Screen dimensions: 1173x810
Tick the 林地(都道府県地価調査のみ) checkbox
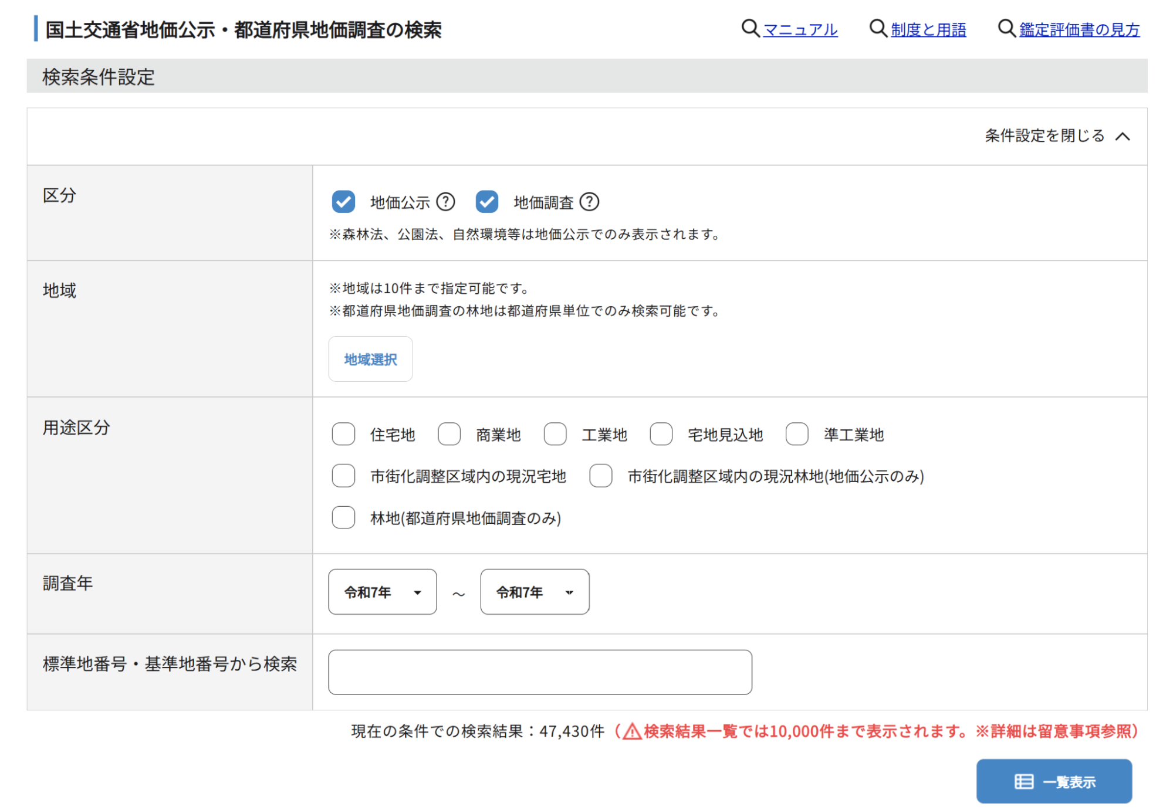[x=343, y=518]
